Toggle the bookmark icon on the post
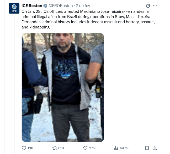 [x=147, y=148]
